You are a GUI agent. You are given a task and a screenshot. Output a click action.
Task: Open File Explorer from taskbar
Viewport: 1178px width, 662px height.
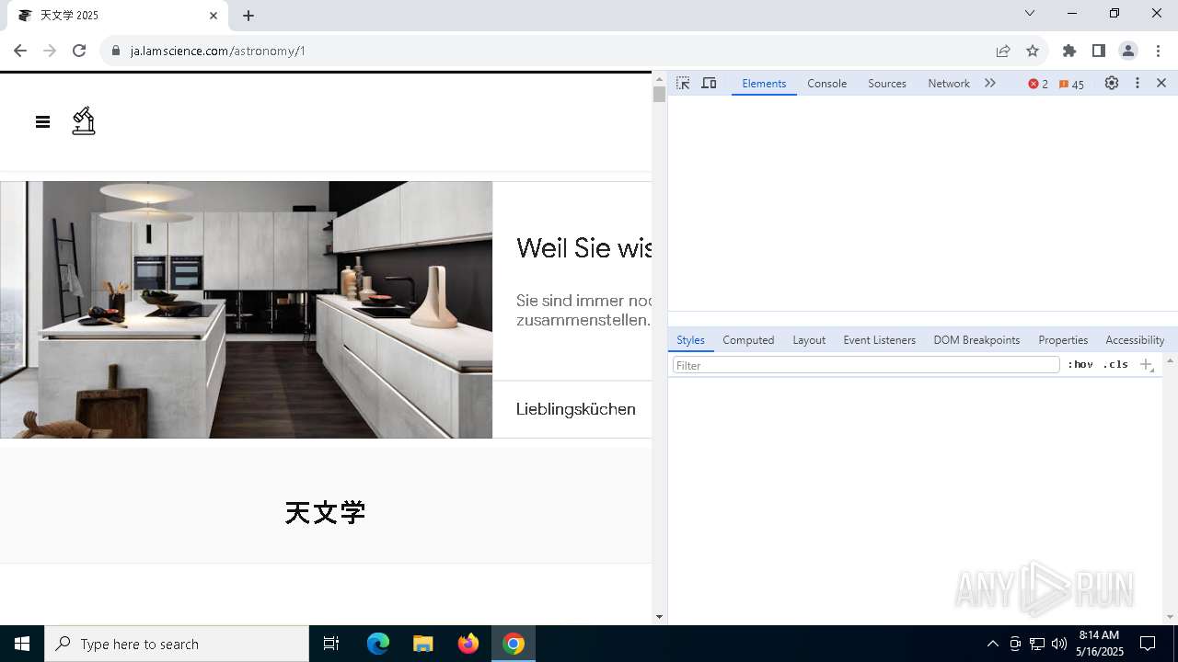tap(423, 644)
